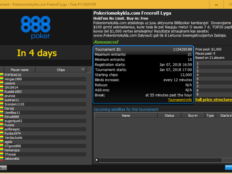Click the flag icon beside Jabawakiz
Image resolution: width=232 pixels, height=174 pixels.
(x=2, y=158)
